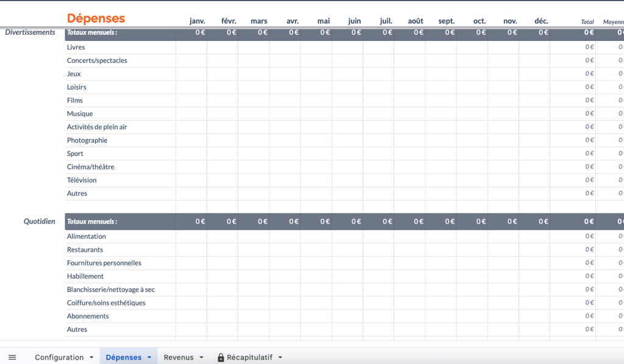
Task: Select the mai column header
Action: point(324,21)
